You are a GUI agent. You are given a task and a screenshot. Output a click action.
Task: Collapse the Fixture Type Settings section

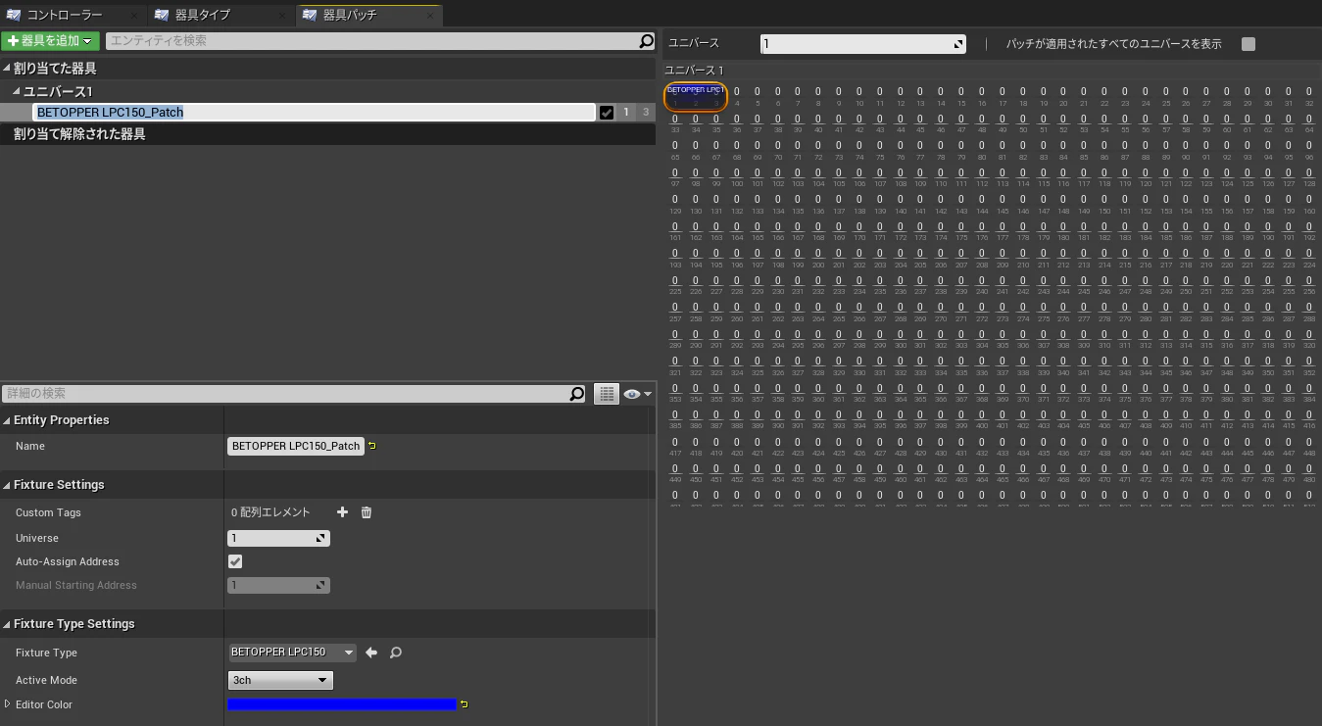pos(7,624)
